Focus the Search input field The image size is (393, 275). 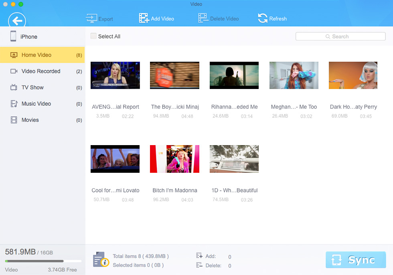(340, 36)
